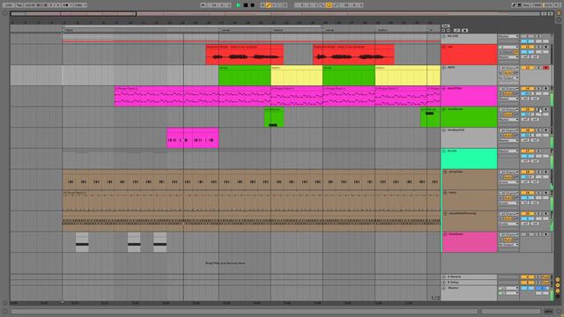
Task: Toggle the activator on the red vox track
Action: coord(527,47)
